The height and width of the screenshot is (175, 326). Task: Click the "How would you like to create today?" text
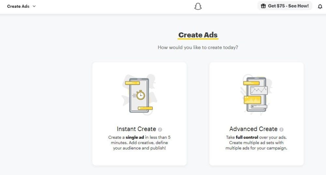tap(198, 47)
